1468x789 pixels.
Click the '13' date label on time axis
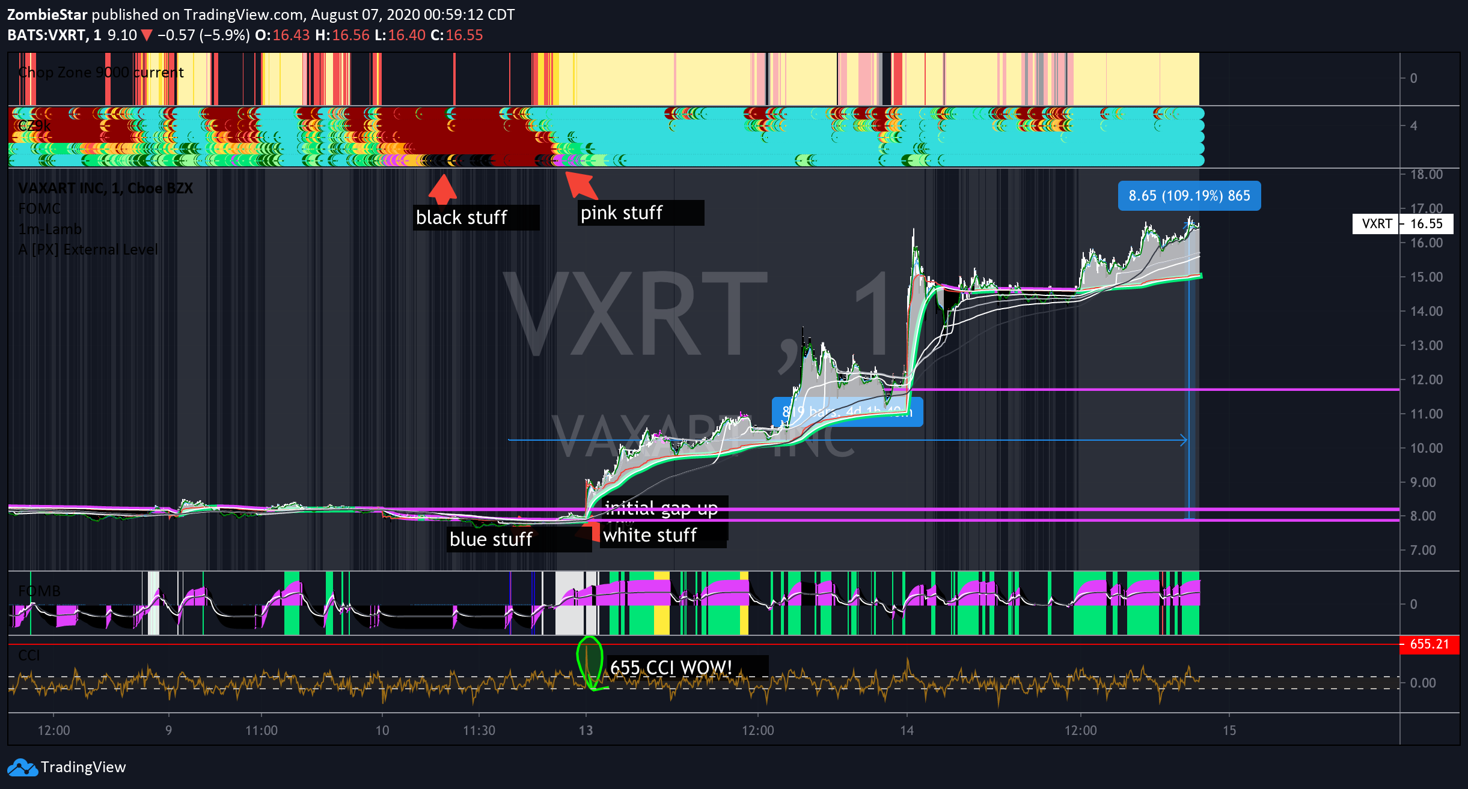pyautogui.click(x=586, y=731)
